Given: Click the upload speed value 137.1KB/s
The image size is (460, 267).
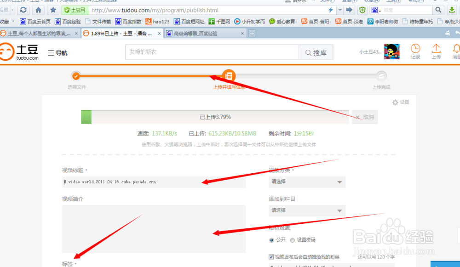Looking at the screenshot, I should (x=164, y=134).
